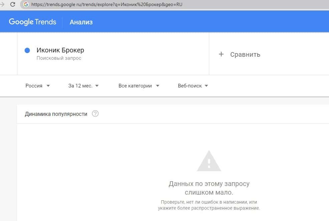Focus the browser URL address field

tap(107, 5)
